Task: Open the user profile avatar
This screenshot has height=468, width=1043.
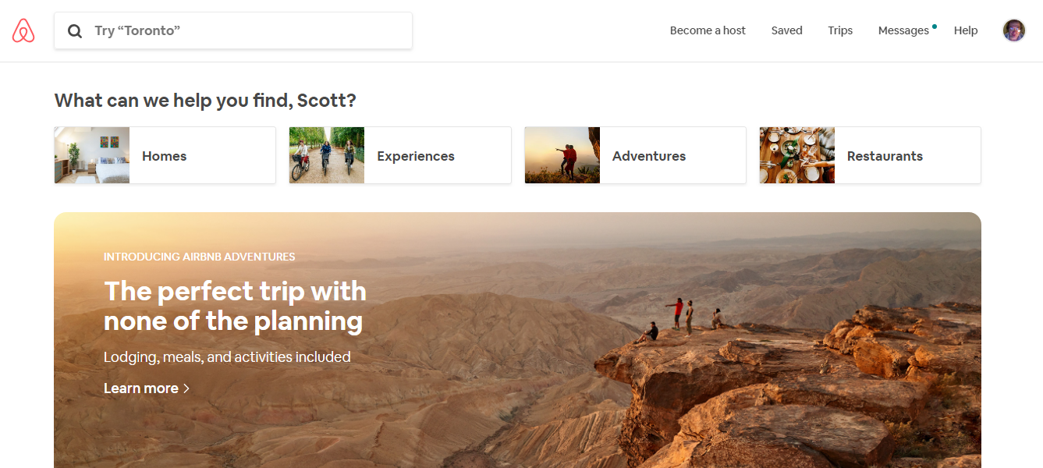Action: click(x=1013, y=30)
